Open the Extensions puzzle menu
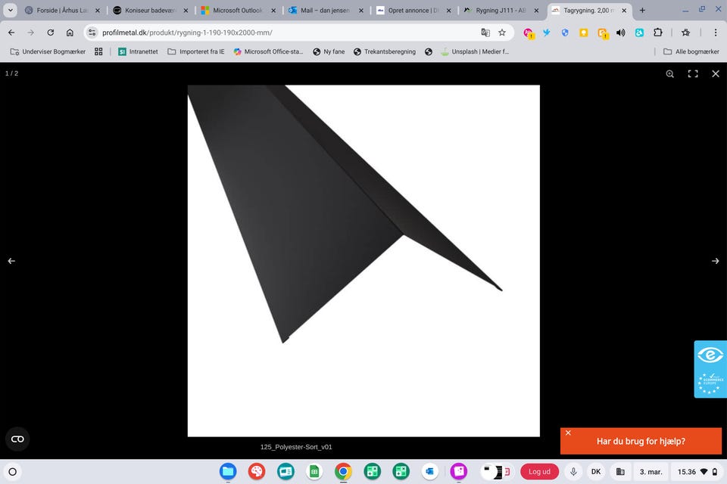Viewport: 727px width, 484px height. tap(657, 33)
